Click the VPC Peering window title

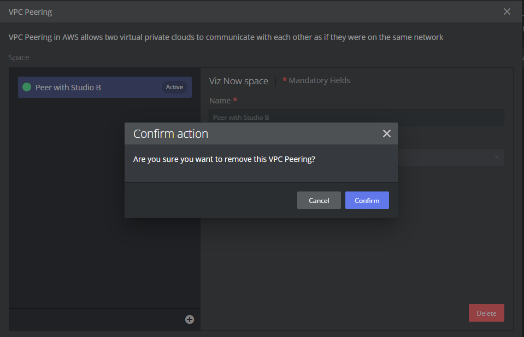point(31,11)
